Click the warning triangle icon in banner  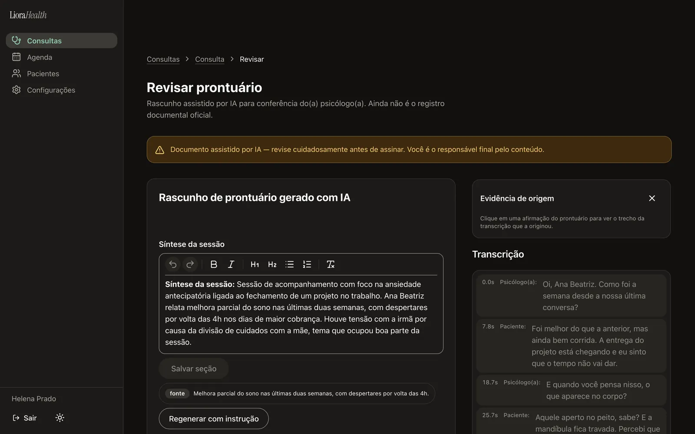160,150
